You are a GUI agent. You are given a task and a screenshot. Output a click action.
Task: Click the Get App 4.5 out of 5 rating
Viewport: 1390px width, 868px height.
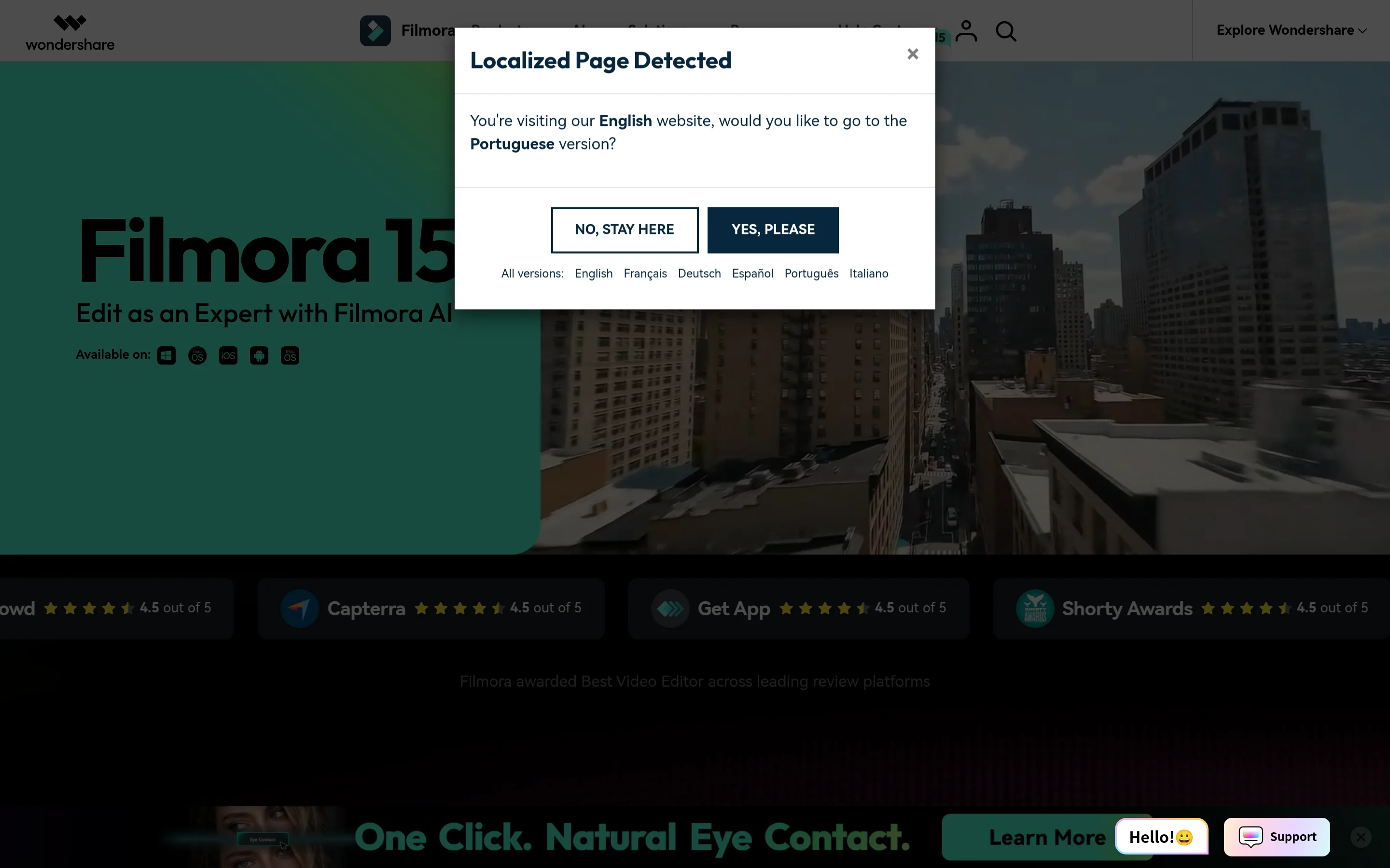[x=862, y=608]
